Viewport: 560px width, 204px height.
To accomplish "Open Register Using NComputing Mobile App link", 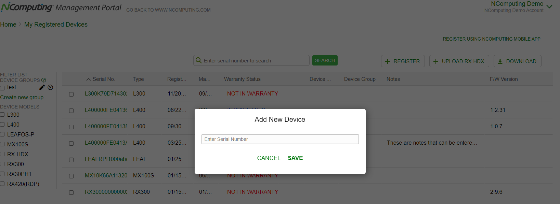I will tap(492, 39).
